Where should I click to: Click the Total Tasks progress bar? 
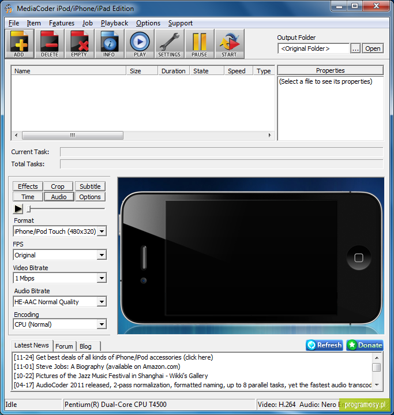pyautogui.click(x=222, y=164)
